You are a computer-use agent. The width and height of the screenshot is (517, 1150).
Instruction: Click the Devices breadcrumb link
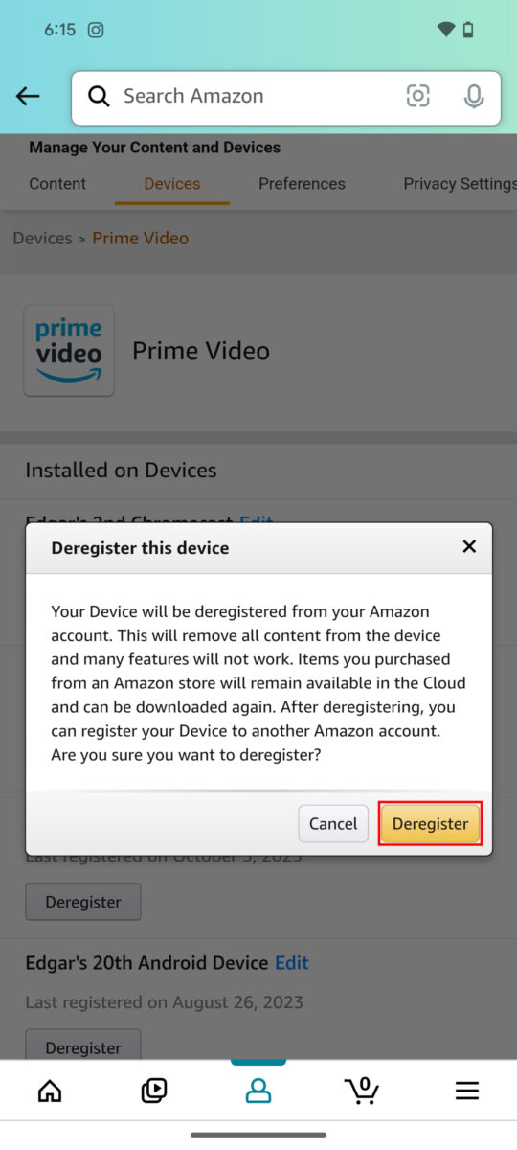point(42,238)
